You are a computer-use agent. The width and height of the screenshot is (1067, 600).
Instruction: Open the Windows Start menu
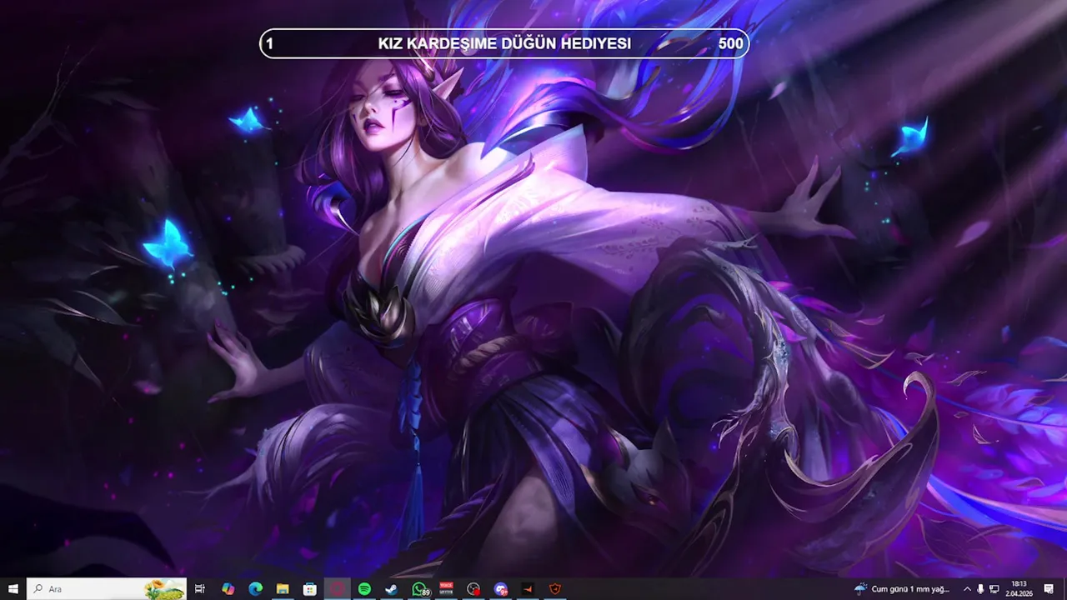tap(13, 588)
